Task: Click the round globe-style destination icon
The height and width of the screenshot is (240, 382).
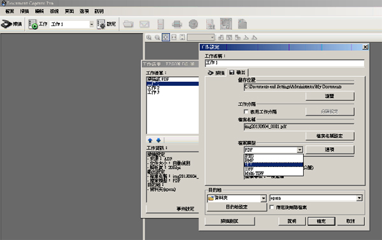Action: point(193,23)
